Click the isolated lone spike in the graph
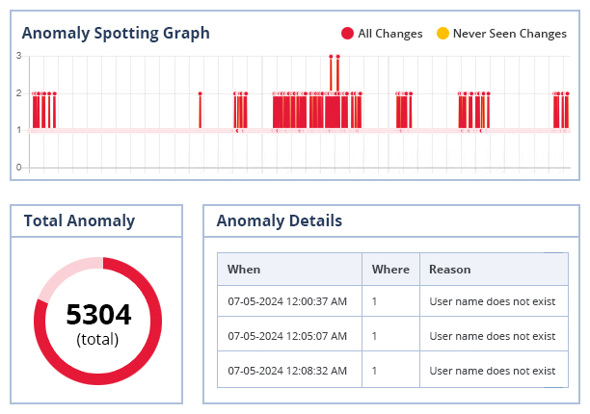 200,110
